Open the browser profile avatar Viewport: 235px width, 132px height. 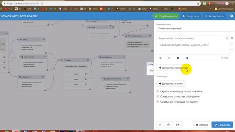point(227,3)
